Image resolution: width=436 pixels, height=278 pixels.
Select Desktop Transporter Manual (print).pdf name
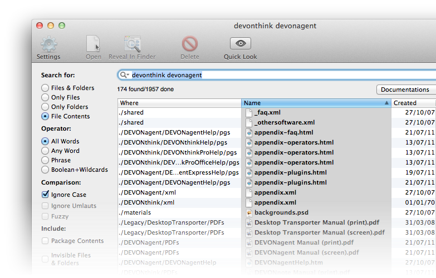[x=317, y=222]
